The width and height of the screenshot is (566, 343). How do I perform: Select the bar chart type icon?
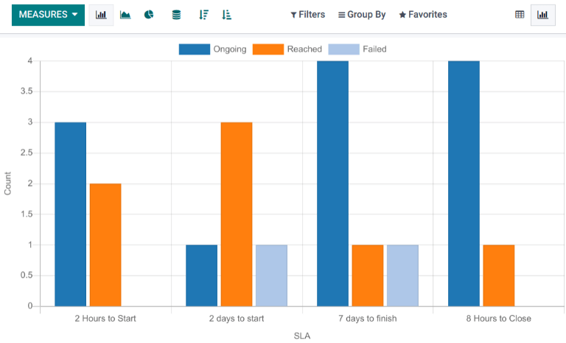pyautogui.click(x=101, y=15)
